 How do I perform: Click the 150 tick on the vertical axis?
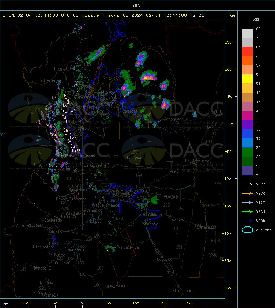pyautogui.click(x=228, y=42)
